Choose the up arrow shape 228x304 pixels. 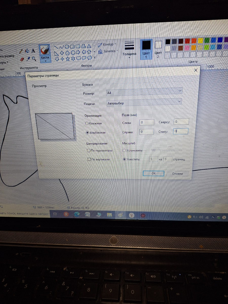89,52
